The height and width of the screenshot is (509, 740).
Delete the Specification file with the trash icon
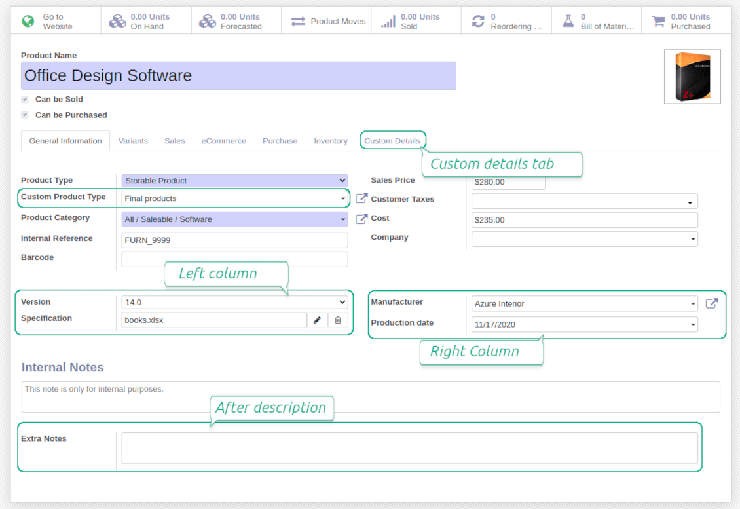tap(339, 320)
